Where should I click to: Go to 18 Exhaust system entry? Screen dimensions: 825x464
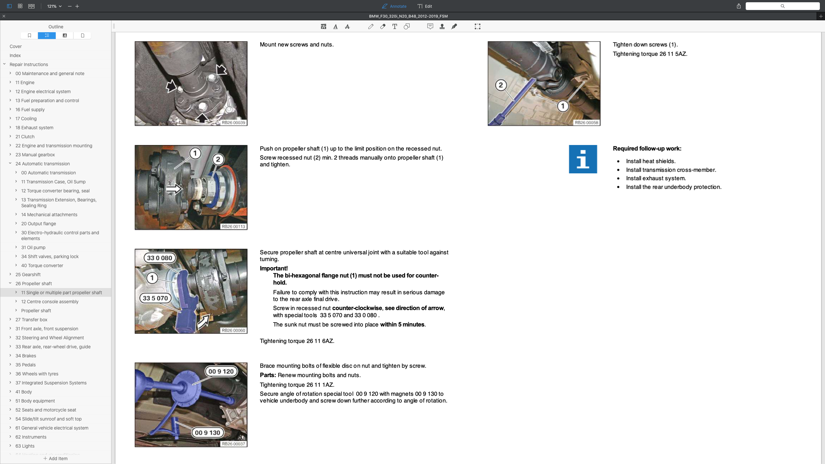pyautogui.click(x=34, y=128)
